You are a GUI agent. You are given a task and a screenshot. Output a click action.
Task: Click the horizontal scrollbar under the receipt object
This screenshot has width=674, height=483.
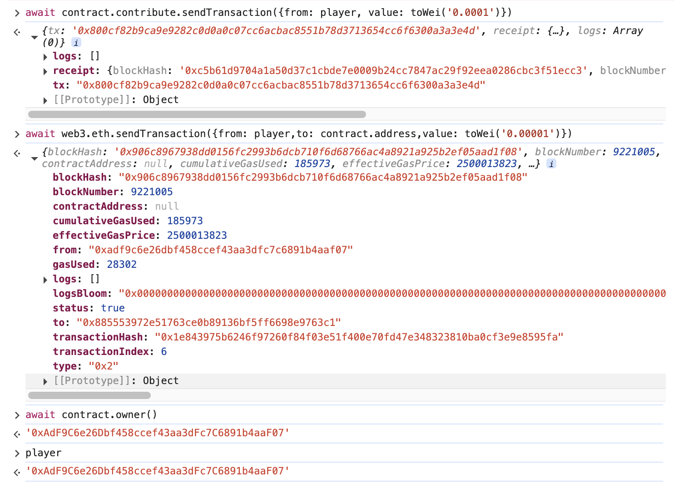click(x=89, y=395)
